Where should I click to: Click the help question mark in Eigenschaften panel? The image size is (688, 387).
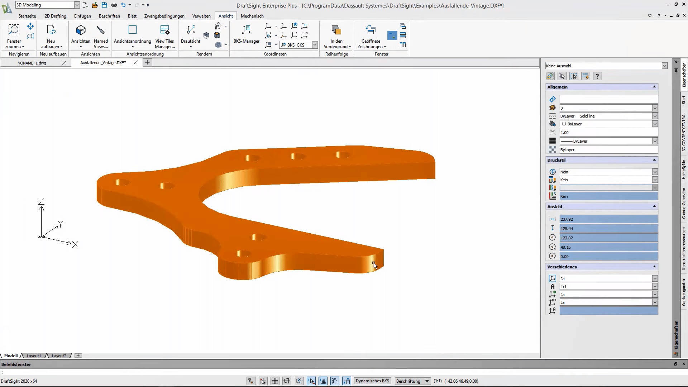(x=597, y=76)
